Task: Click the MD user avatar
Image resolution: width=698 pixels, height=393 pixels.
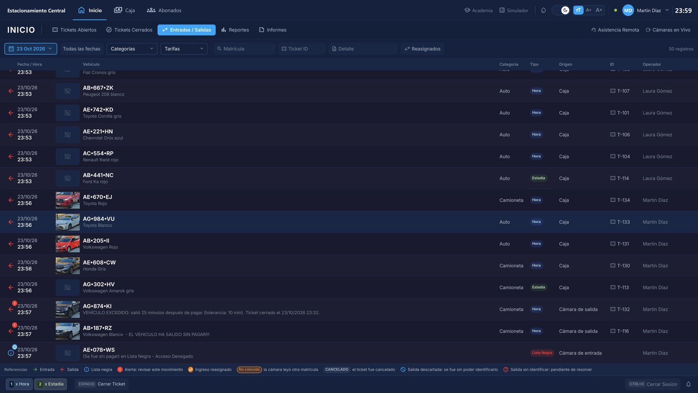Action: click(x=628, y=10)
